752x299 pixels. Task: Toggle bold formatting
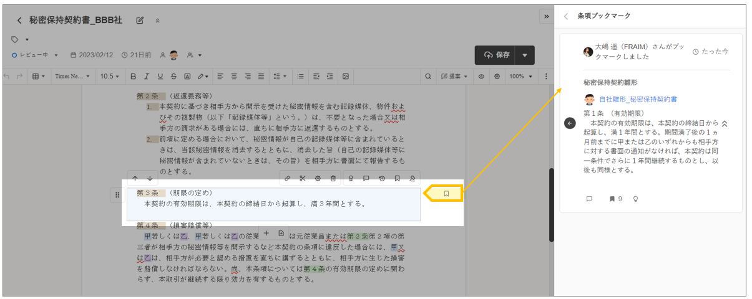click(x=133, y=76)
